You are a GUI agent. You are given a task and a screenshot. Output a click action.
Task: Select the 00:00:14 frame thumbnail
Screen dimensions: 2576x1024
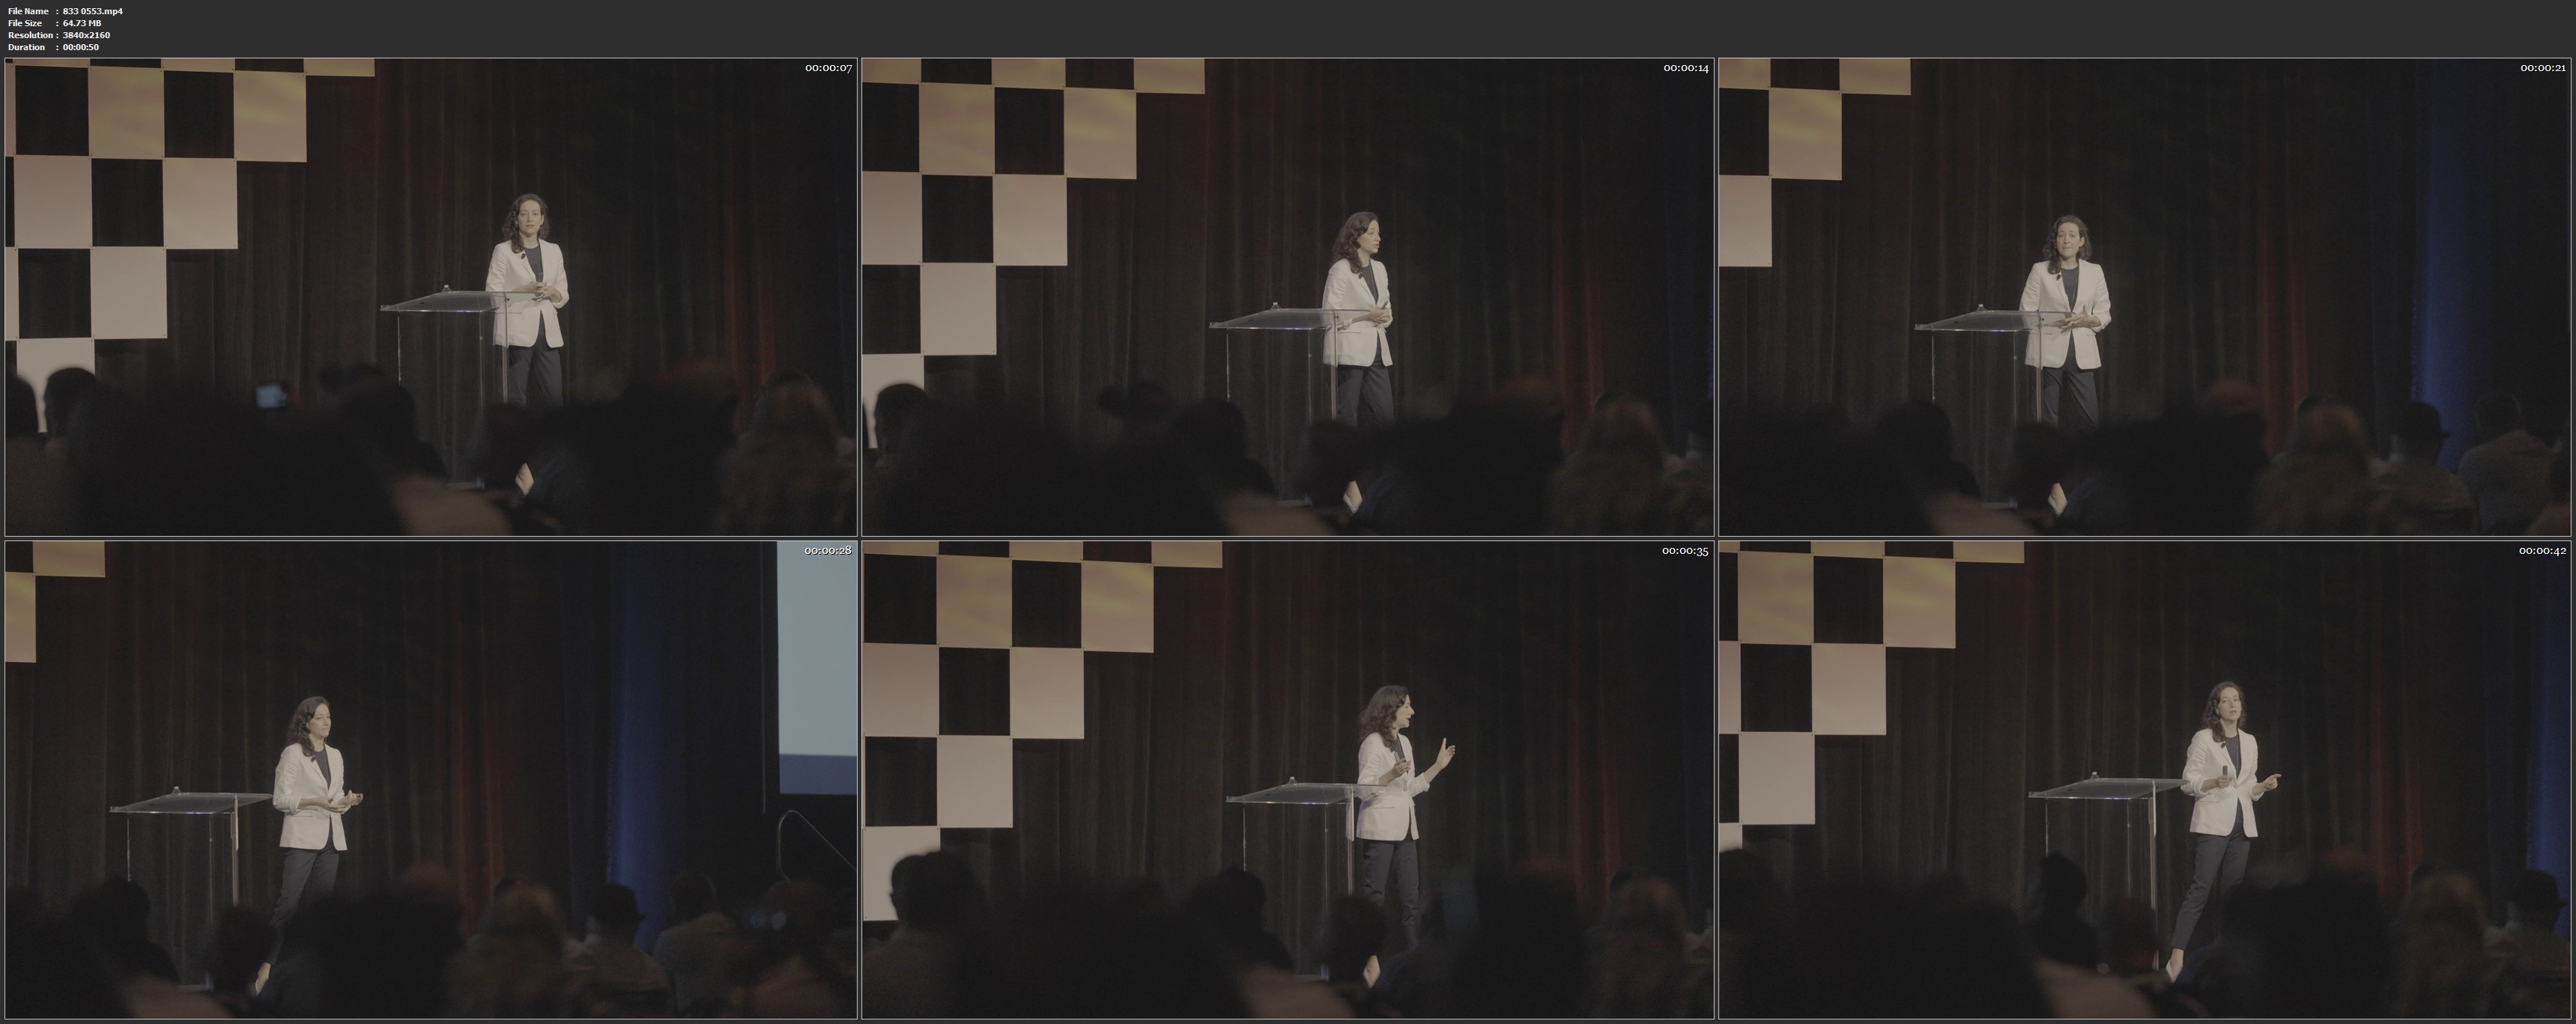coord(1288,296)
